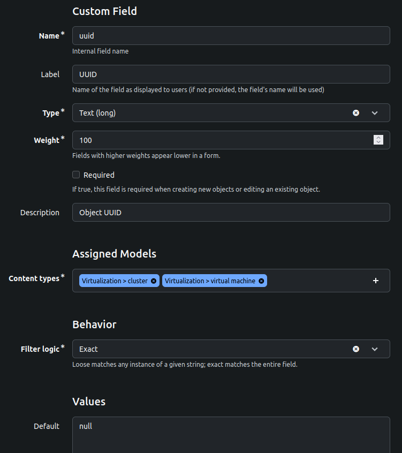Focus the Name field containing uuid
This screenshot has height=453, width=402.
pyautogui.click(x=231, y=35)
